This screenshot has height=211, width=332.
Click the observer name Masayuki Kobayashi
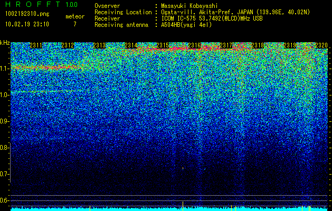point(189,6)
